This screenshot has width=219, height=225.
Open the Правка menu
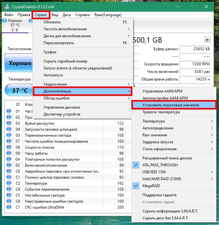pos(24,15)
